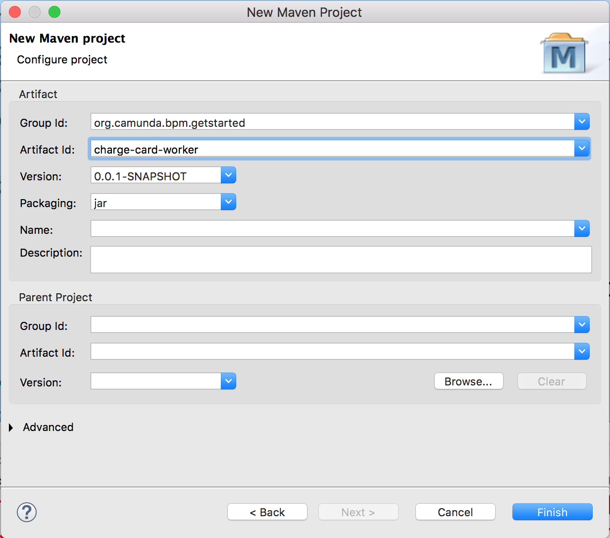
Task: Click the Finish button
Action: click(x=552, y=512)
